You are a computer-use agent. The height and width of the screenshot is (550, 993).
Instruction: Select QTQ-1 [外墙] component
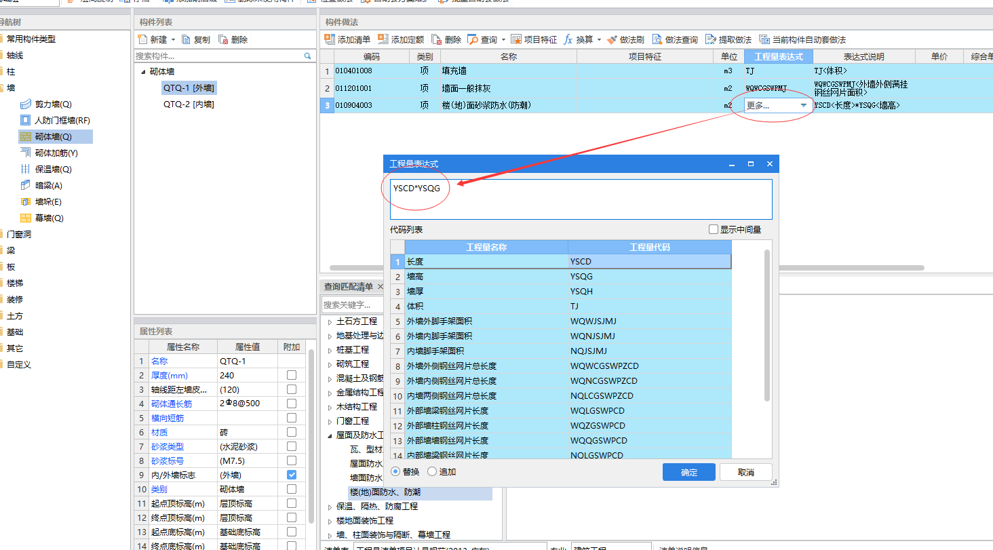click(189, 87)
